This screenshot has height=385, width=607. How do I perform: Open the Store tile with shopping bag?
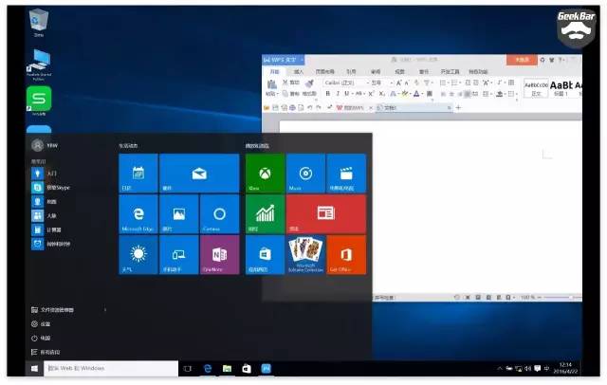[x=266, y=254]
